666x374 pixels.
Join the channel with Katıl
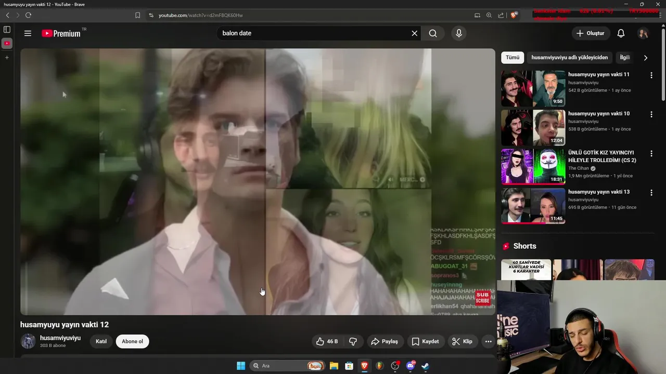tap(101, 341)
